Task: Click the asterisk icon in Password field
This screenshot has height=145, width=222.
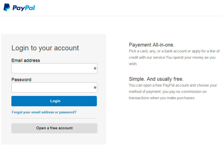Action: click(x=95, y=88)
